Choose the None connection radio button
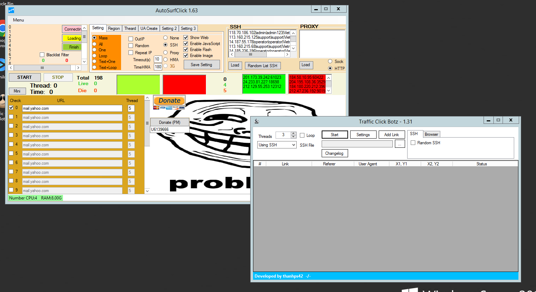 point(165,38)
